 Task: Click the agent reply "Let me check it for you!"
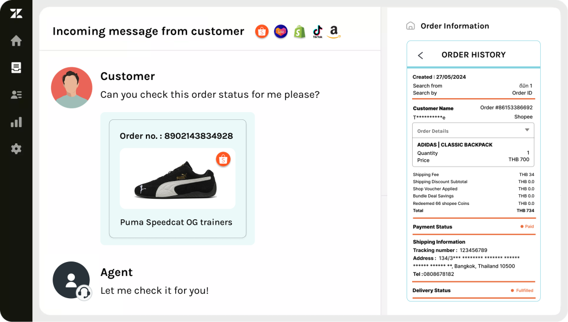tap(154, 291)
